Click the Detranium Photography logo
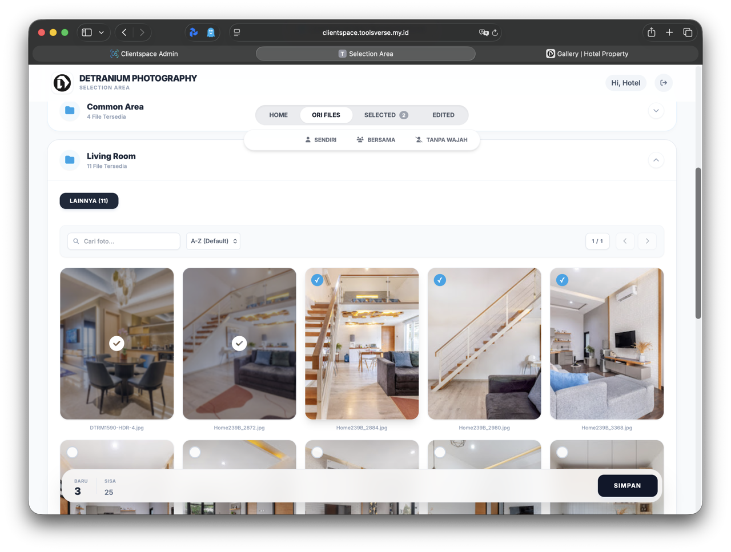The height and width of the screenshot is (552, 731). coord(62,83)
